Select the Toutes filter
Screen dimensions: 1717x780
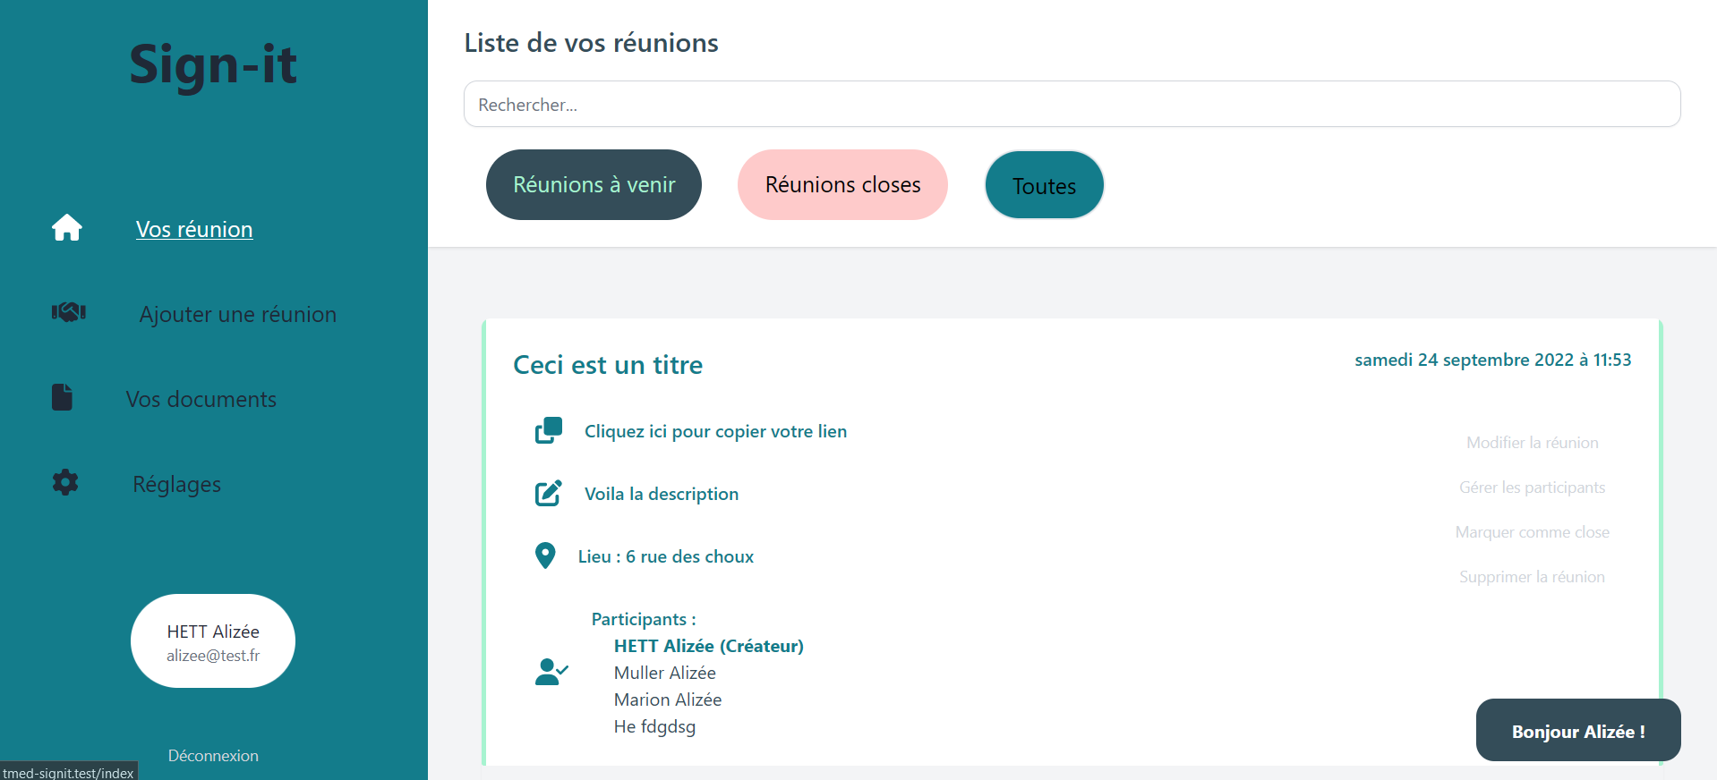pyautogui.click(x=1044, y=185)
